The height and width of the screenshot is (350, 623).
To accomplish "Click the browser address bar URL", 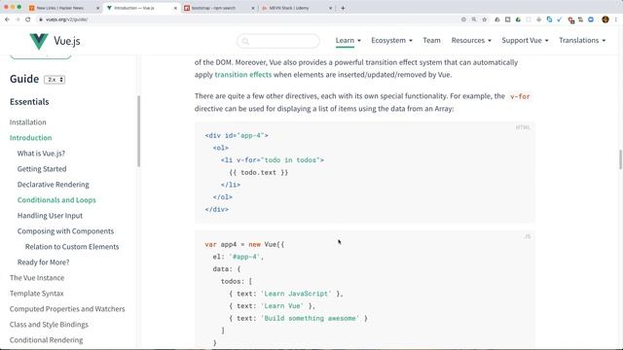I will click(66, 19).
